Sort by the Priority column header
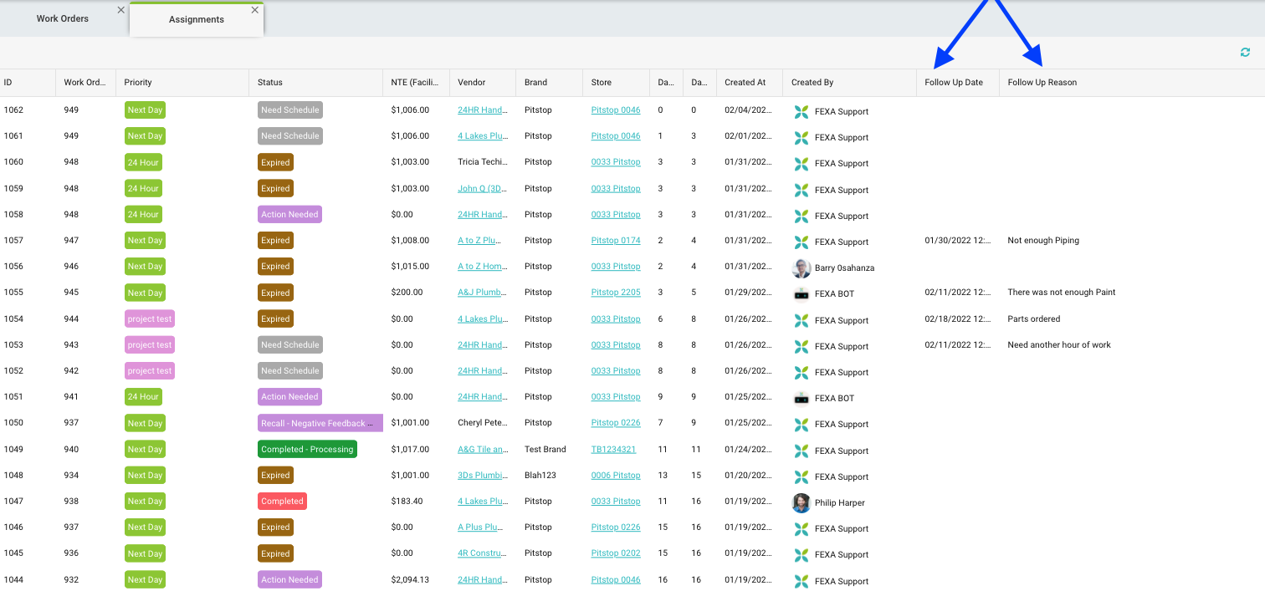The image size is (1265, 591). coord(138,83)
